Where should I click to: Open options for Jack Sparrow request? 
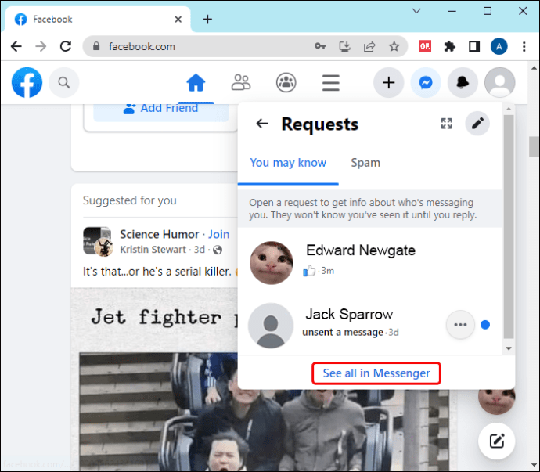coord(460,325)
